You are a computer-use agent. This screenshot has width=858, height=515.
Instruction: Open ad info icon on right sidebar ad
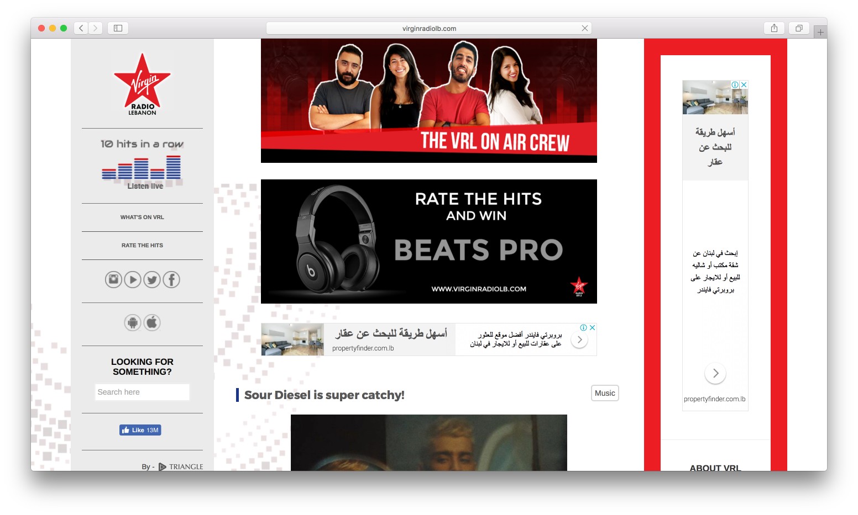point(735,84)
